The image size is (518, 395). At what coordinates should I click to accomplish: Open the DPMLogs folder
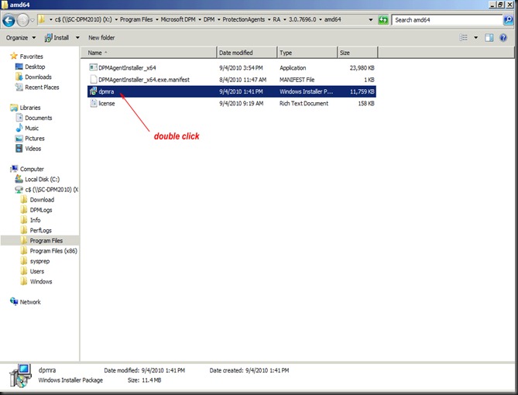pyautogui.click(x=41, y=210)
